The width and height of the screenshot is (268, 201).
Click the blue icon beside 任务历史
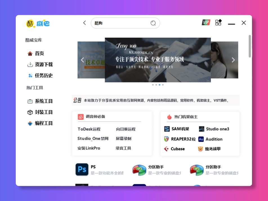[30, 75]
